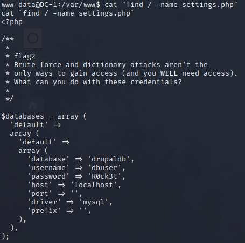Click the 'drupaldb' database value

(109, 159)
